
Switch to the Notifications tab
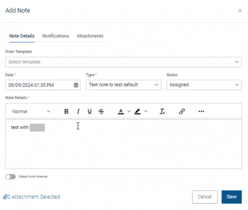coord(56,36)
